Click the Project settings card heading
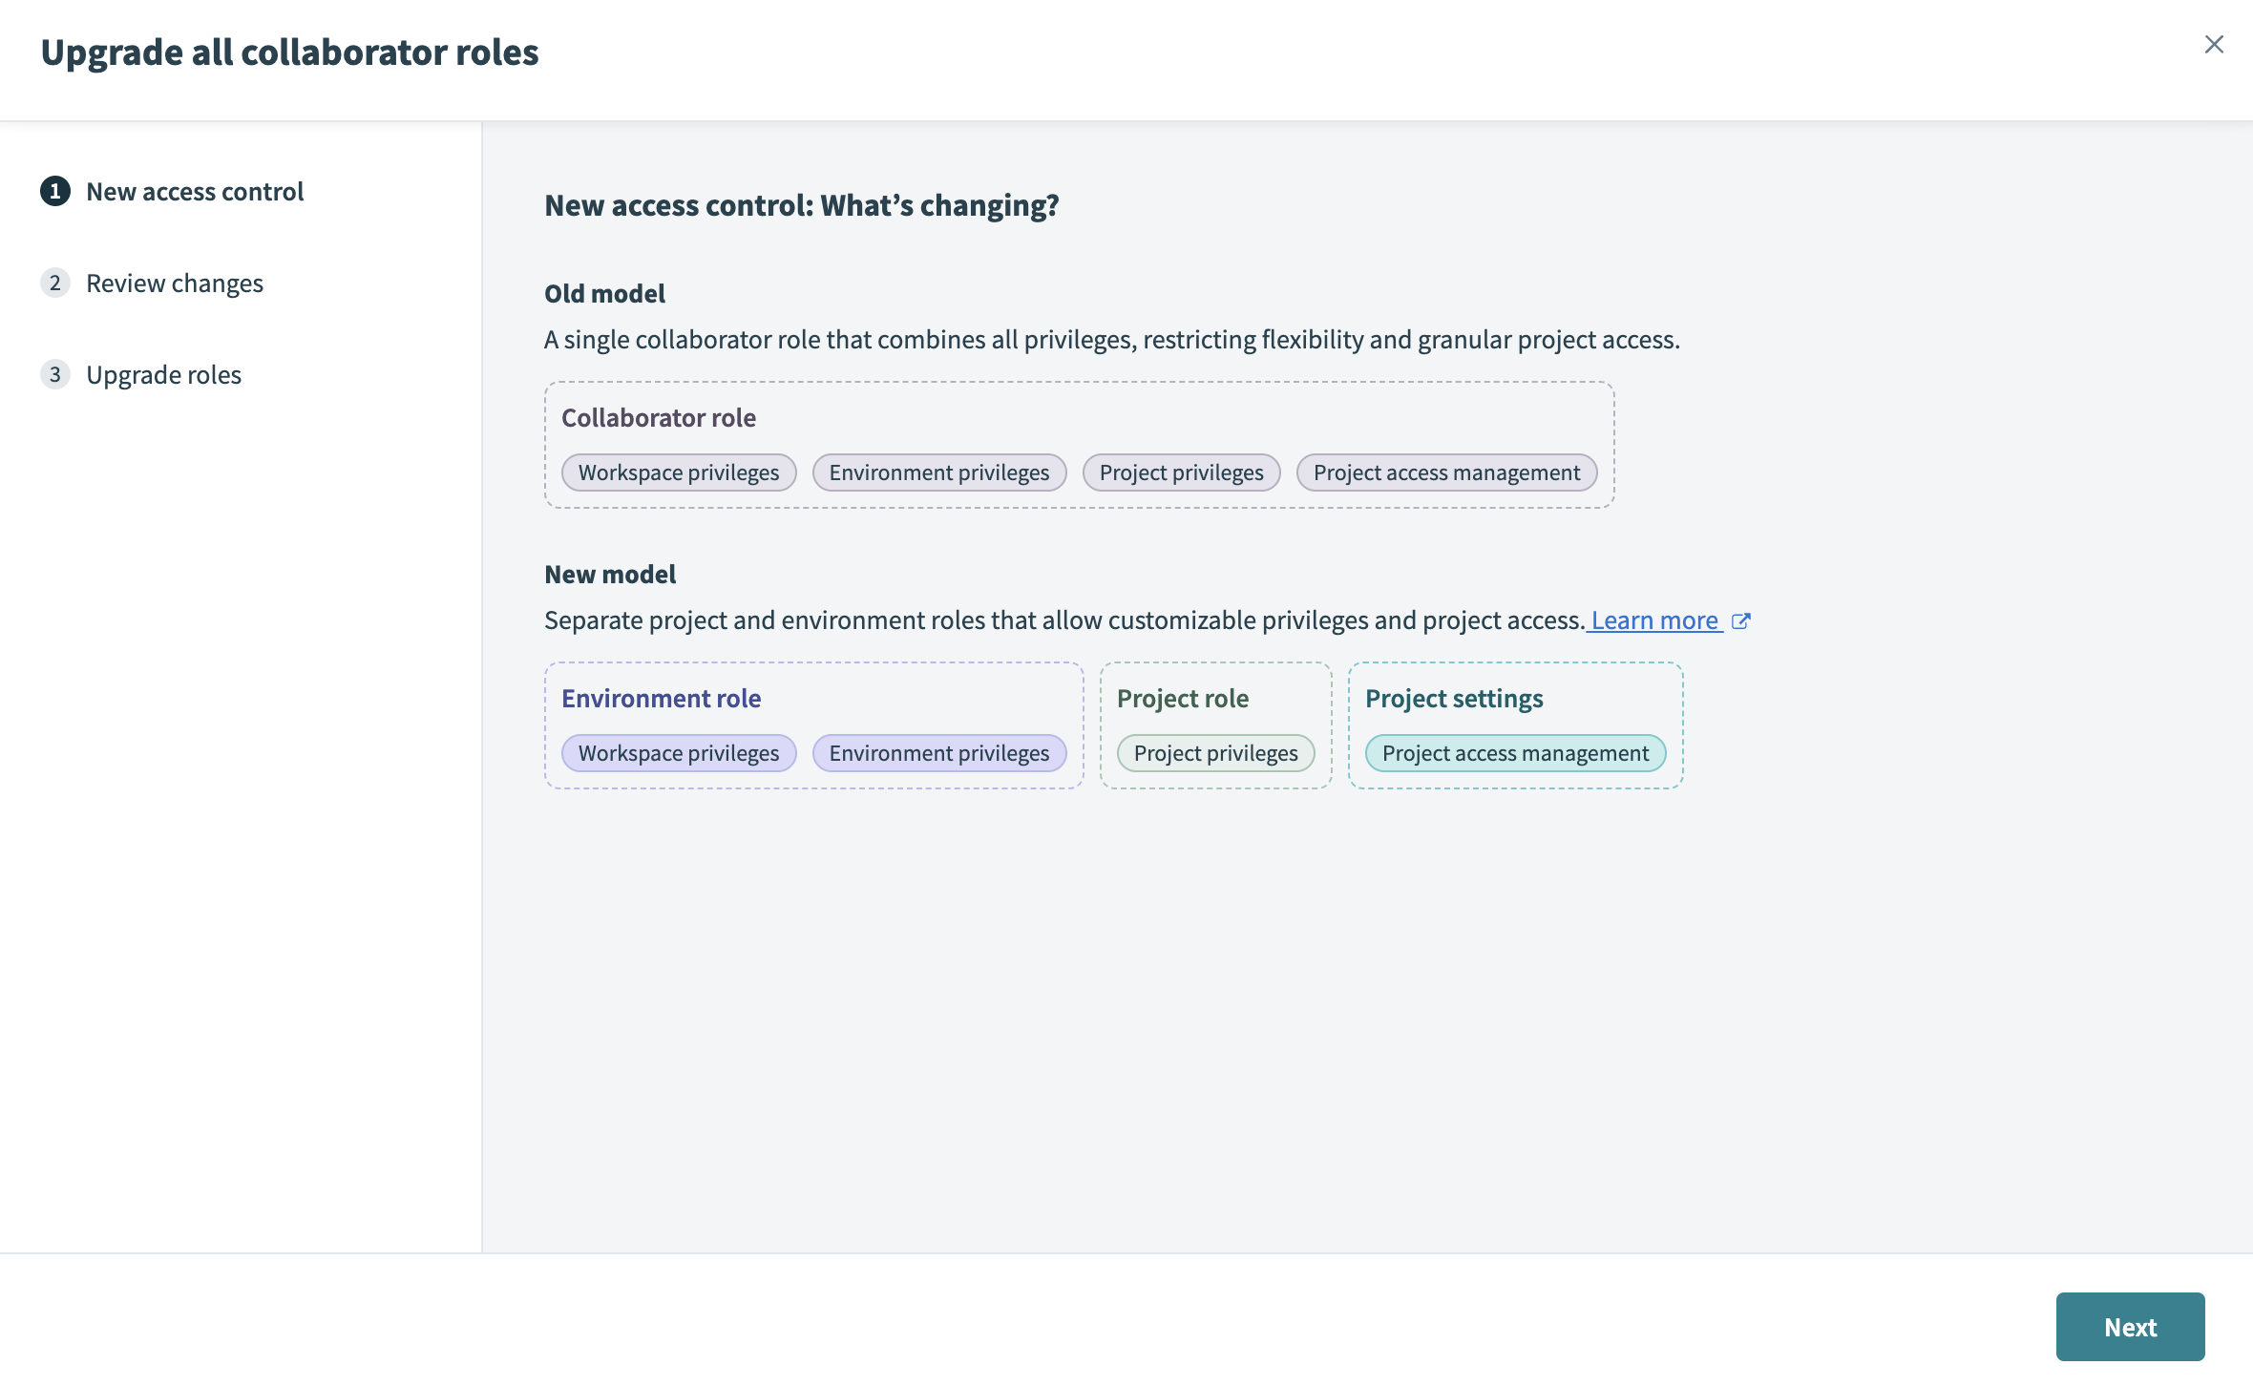The image size is (2253, 1386). coord(1454,699)
